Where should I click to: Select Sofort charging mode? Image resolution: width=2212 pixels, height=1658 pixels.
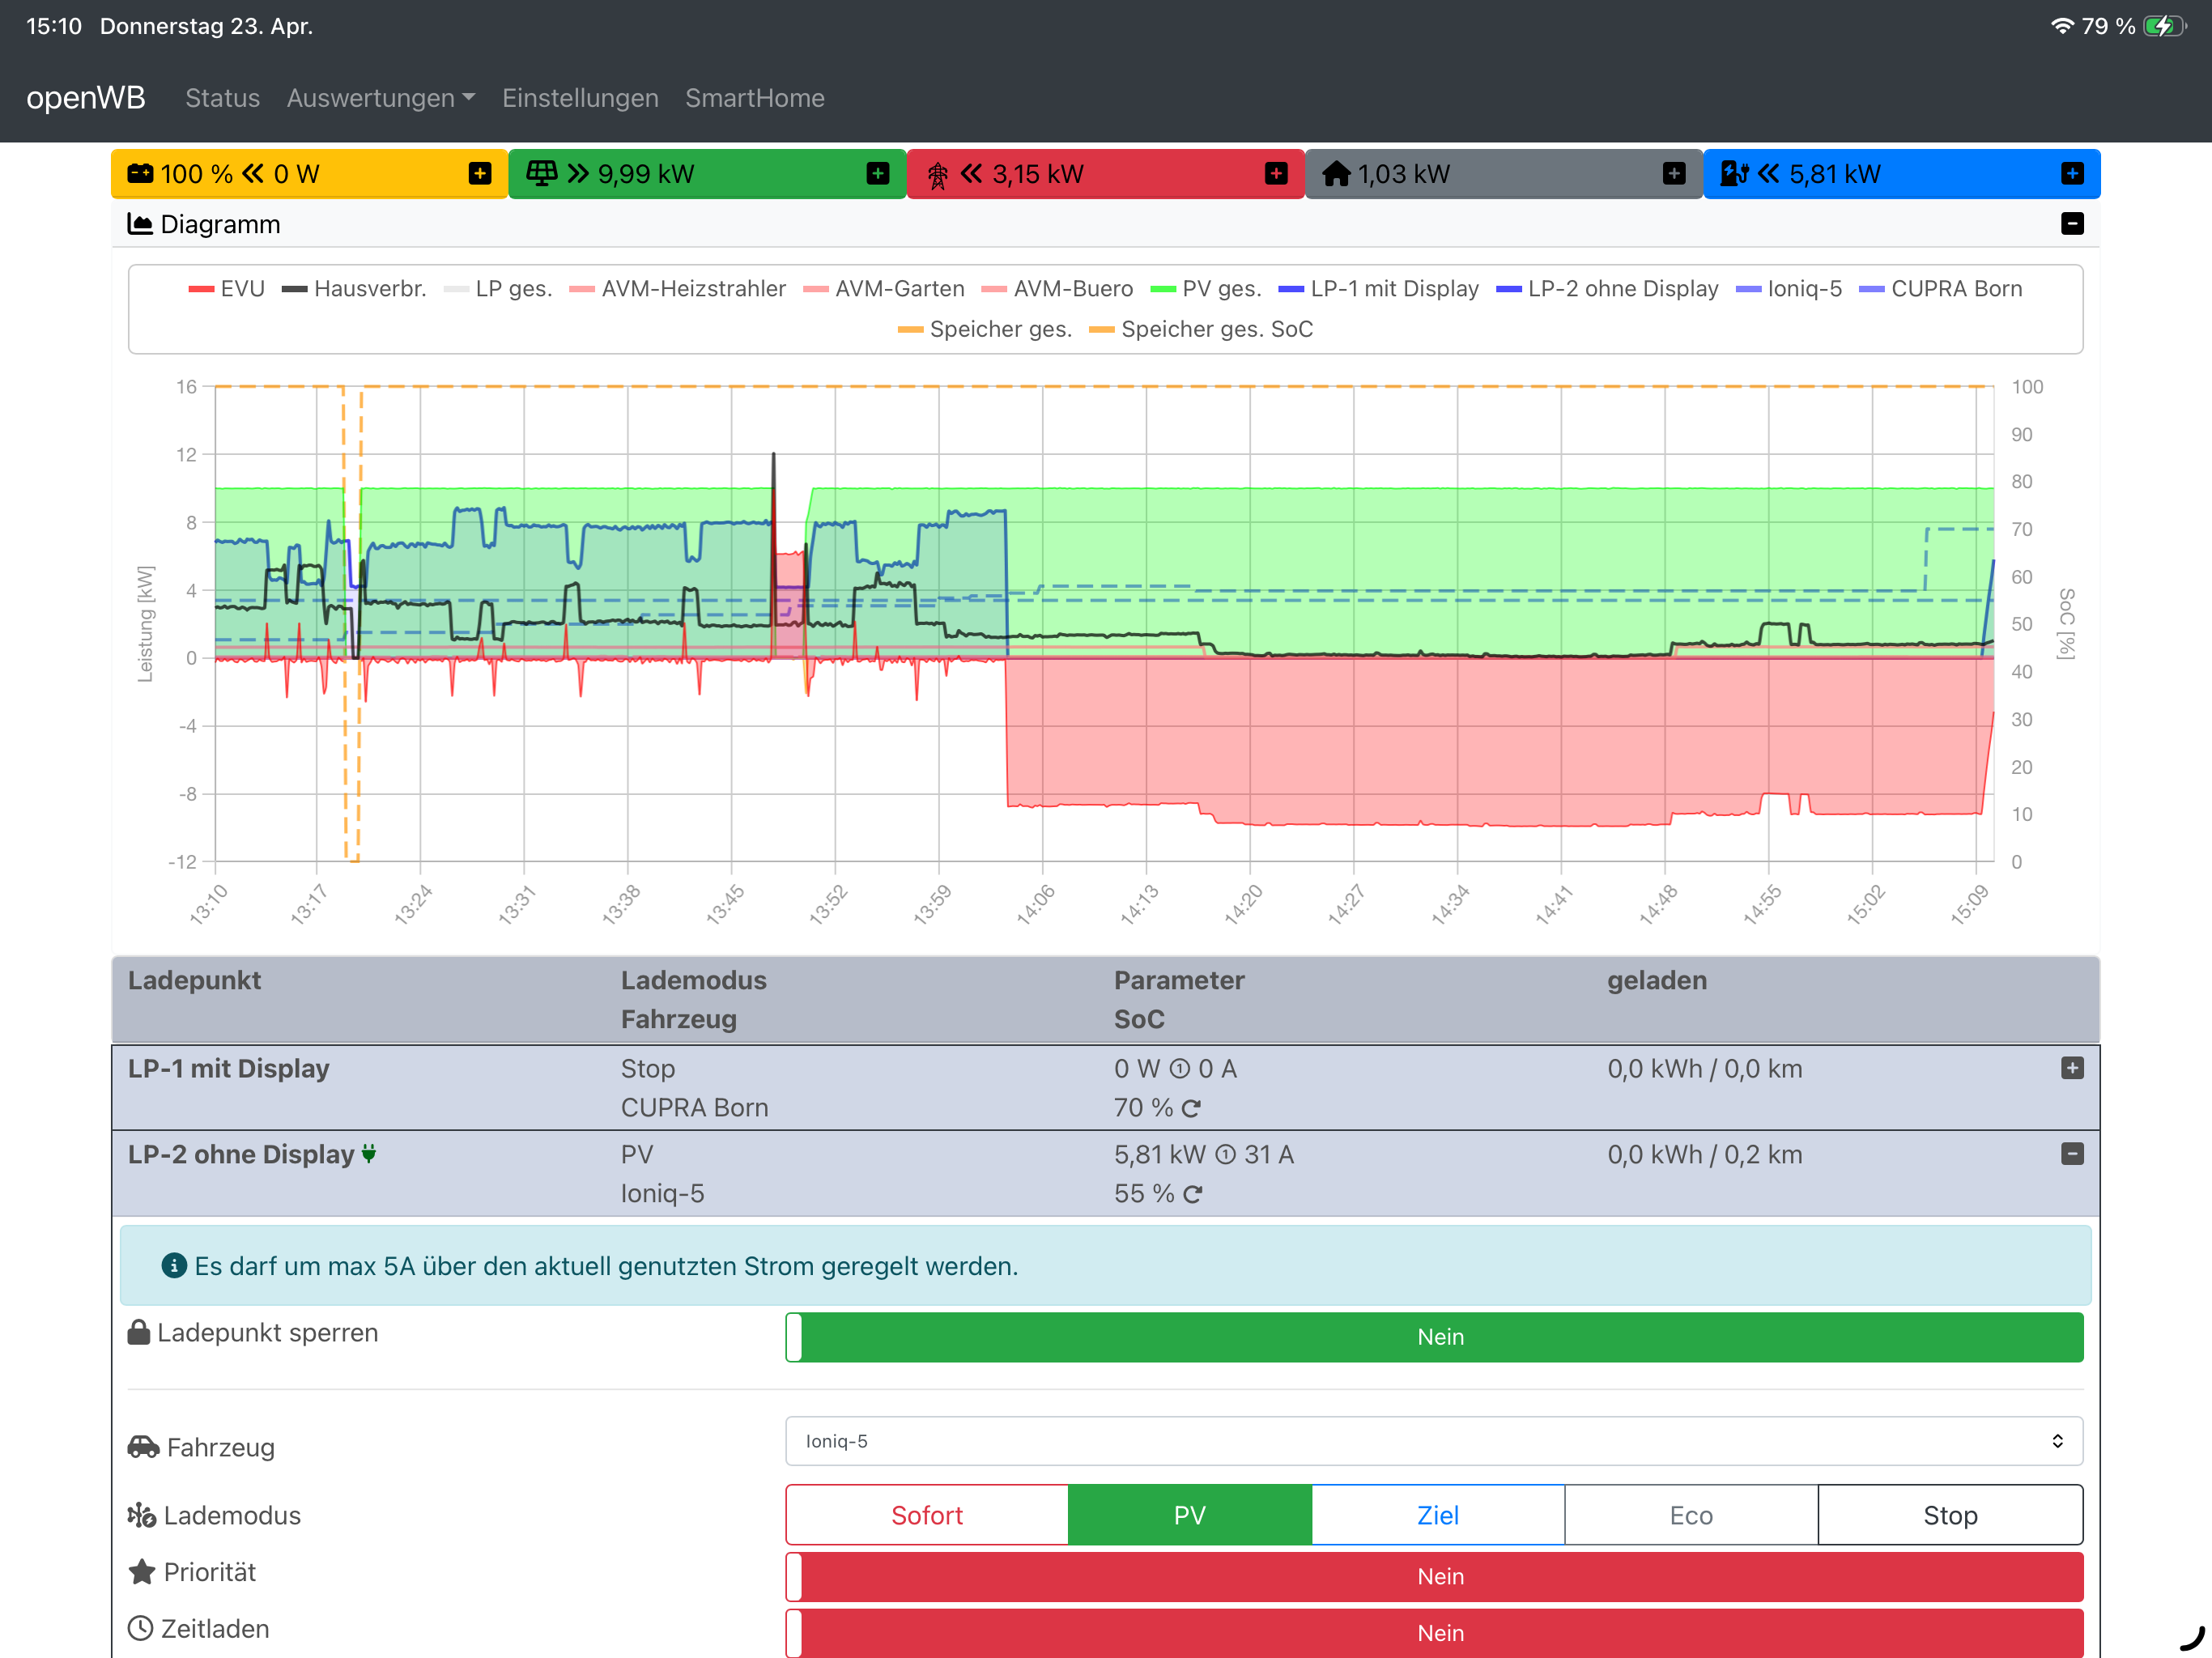tap(927, 1515)
